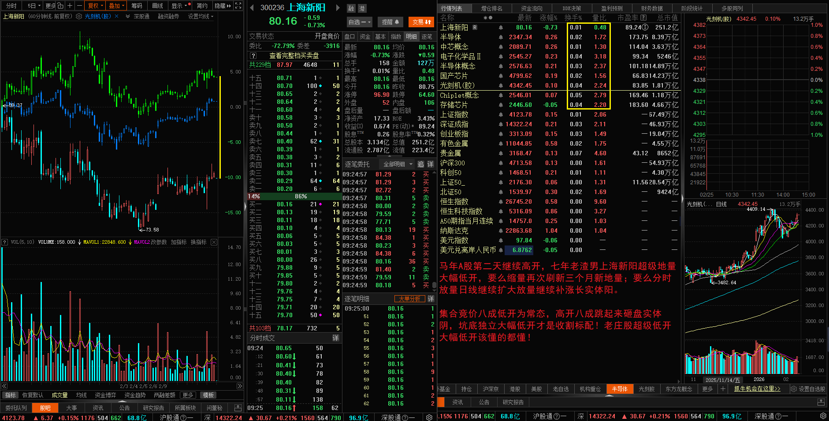Expand the double-chevron next to 深股通
829x421 pixels.
click(128, 16)
